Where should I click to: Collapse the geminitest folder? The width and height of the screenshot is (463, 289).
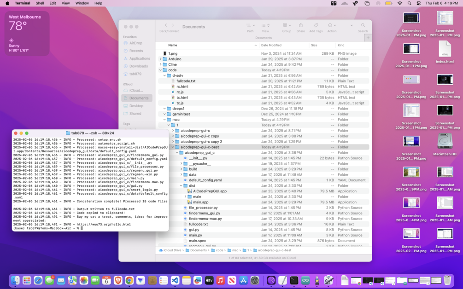[165, 114]
